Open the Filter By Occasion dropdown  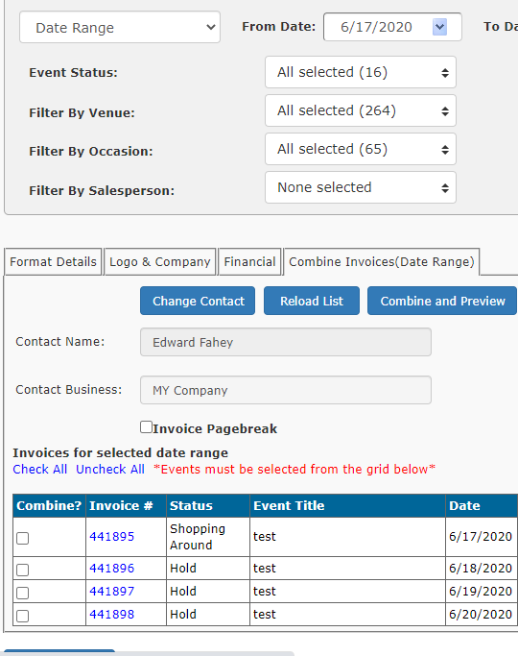coord(361,150)
